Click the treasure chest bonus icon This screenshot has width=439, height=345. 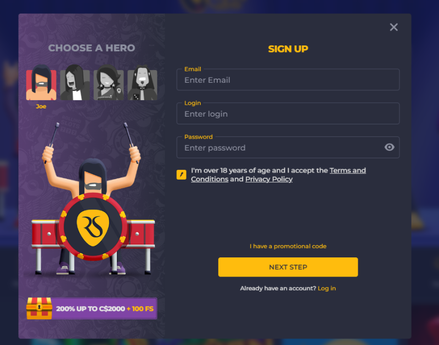39,308
